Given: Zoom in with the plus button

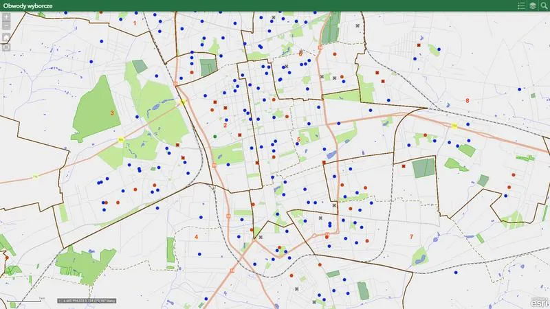Looking at the screenshot, I should (x=6, y=16).
